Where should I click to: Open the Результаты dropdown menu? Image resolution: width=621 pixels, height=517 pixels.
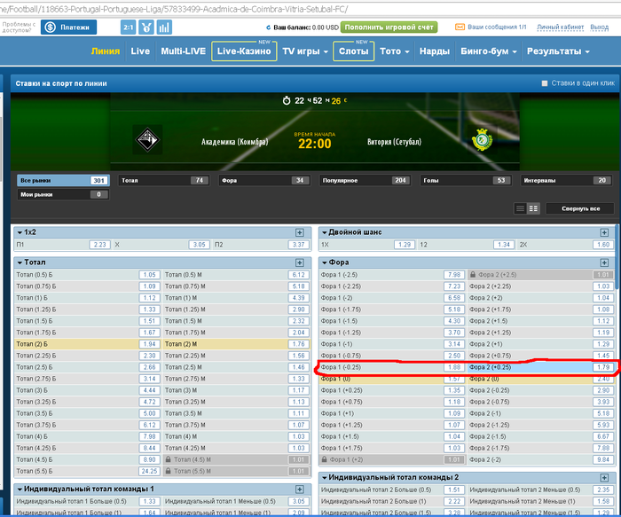pos(558,51)
